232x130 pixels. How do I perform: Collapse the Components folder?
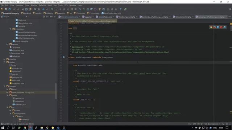click(10, 113)
